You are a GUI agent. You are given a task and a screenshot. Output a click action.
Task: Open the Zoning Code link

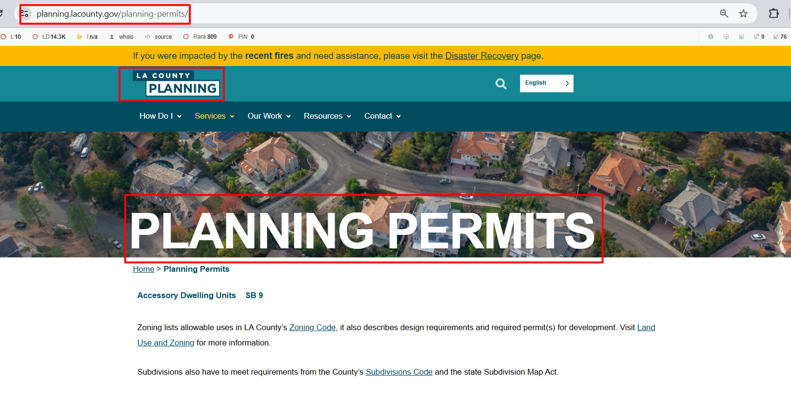(312, 328)
